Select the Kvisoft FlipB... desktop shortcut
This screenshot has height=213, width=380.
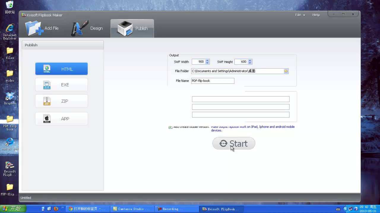[10, 169]
